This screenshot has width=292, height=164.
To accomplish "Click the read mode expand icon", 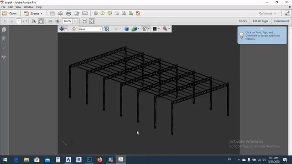I will click(x=287, y=13).
